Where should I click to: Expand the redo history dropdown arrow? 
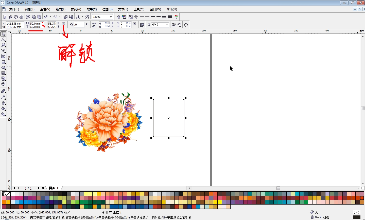point(60,17)
